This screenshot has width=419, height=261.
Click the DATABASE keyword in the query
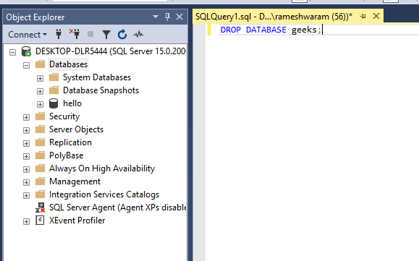[266, 30]
